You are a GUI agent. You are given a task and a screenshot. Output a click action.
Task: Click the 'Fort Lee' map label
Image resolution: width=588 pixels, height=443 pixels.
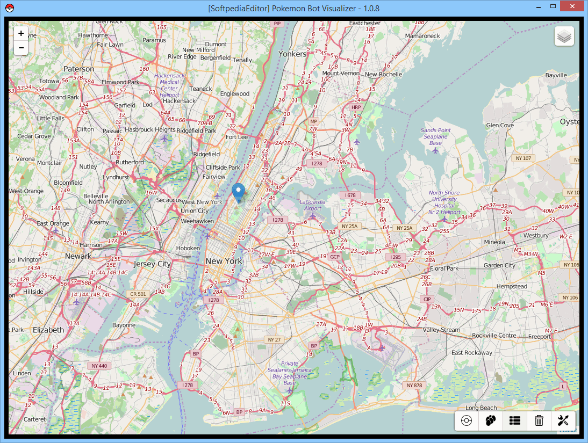click(236, 137)
